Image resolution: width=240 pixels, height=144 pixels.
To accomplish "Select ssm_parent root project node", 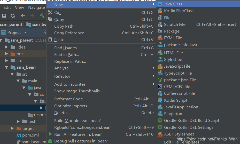I will [22, 40].
